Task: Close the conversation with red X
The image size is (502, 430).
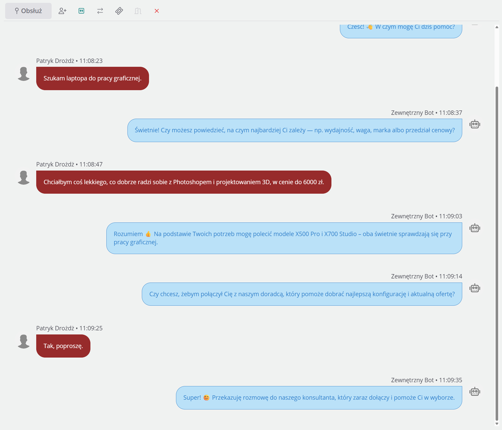Action: coord(157,11)
